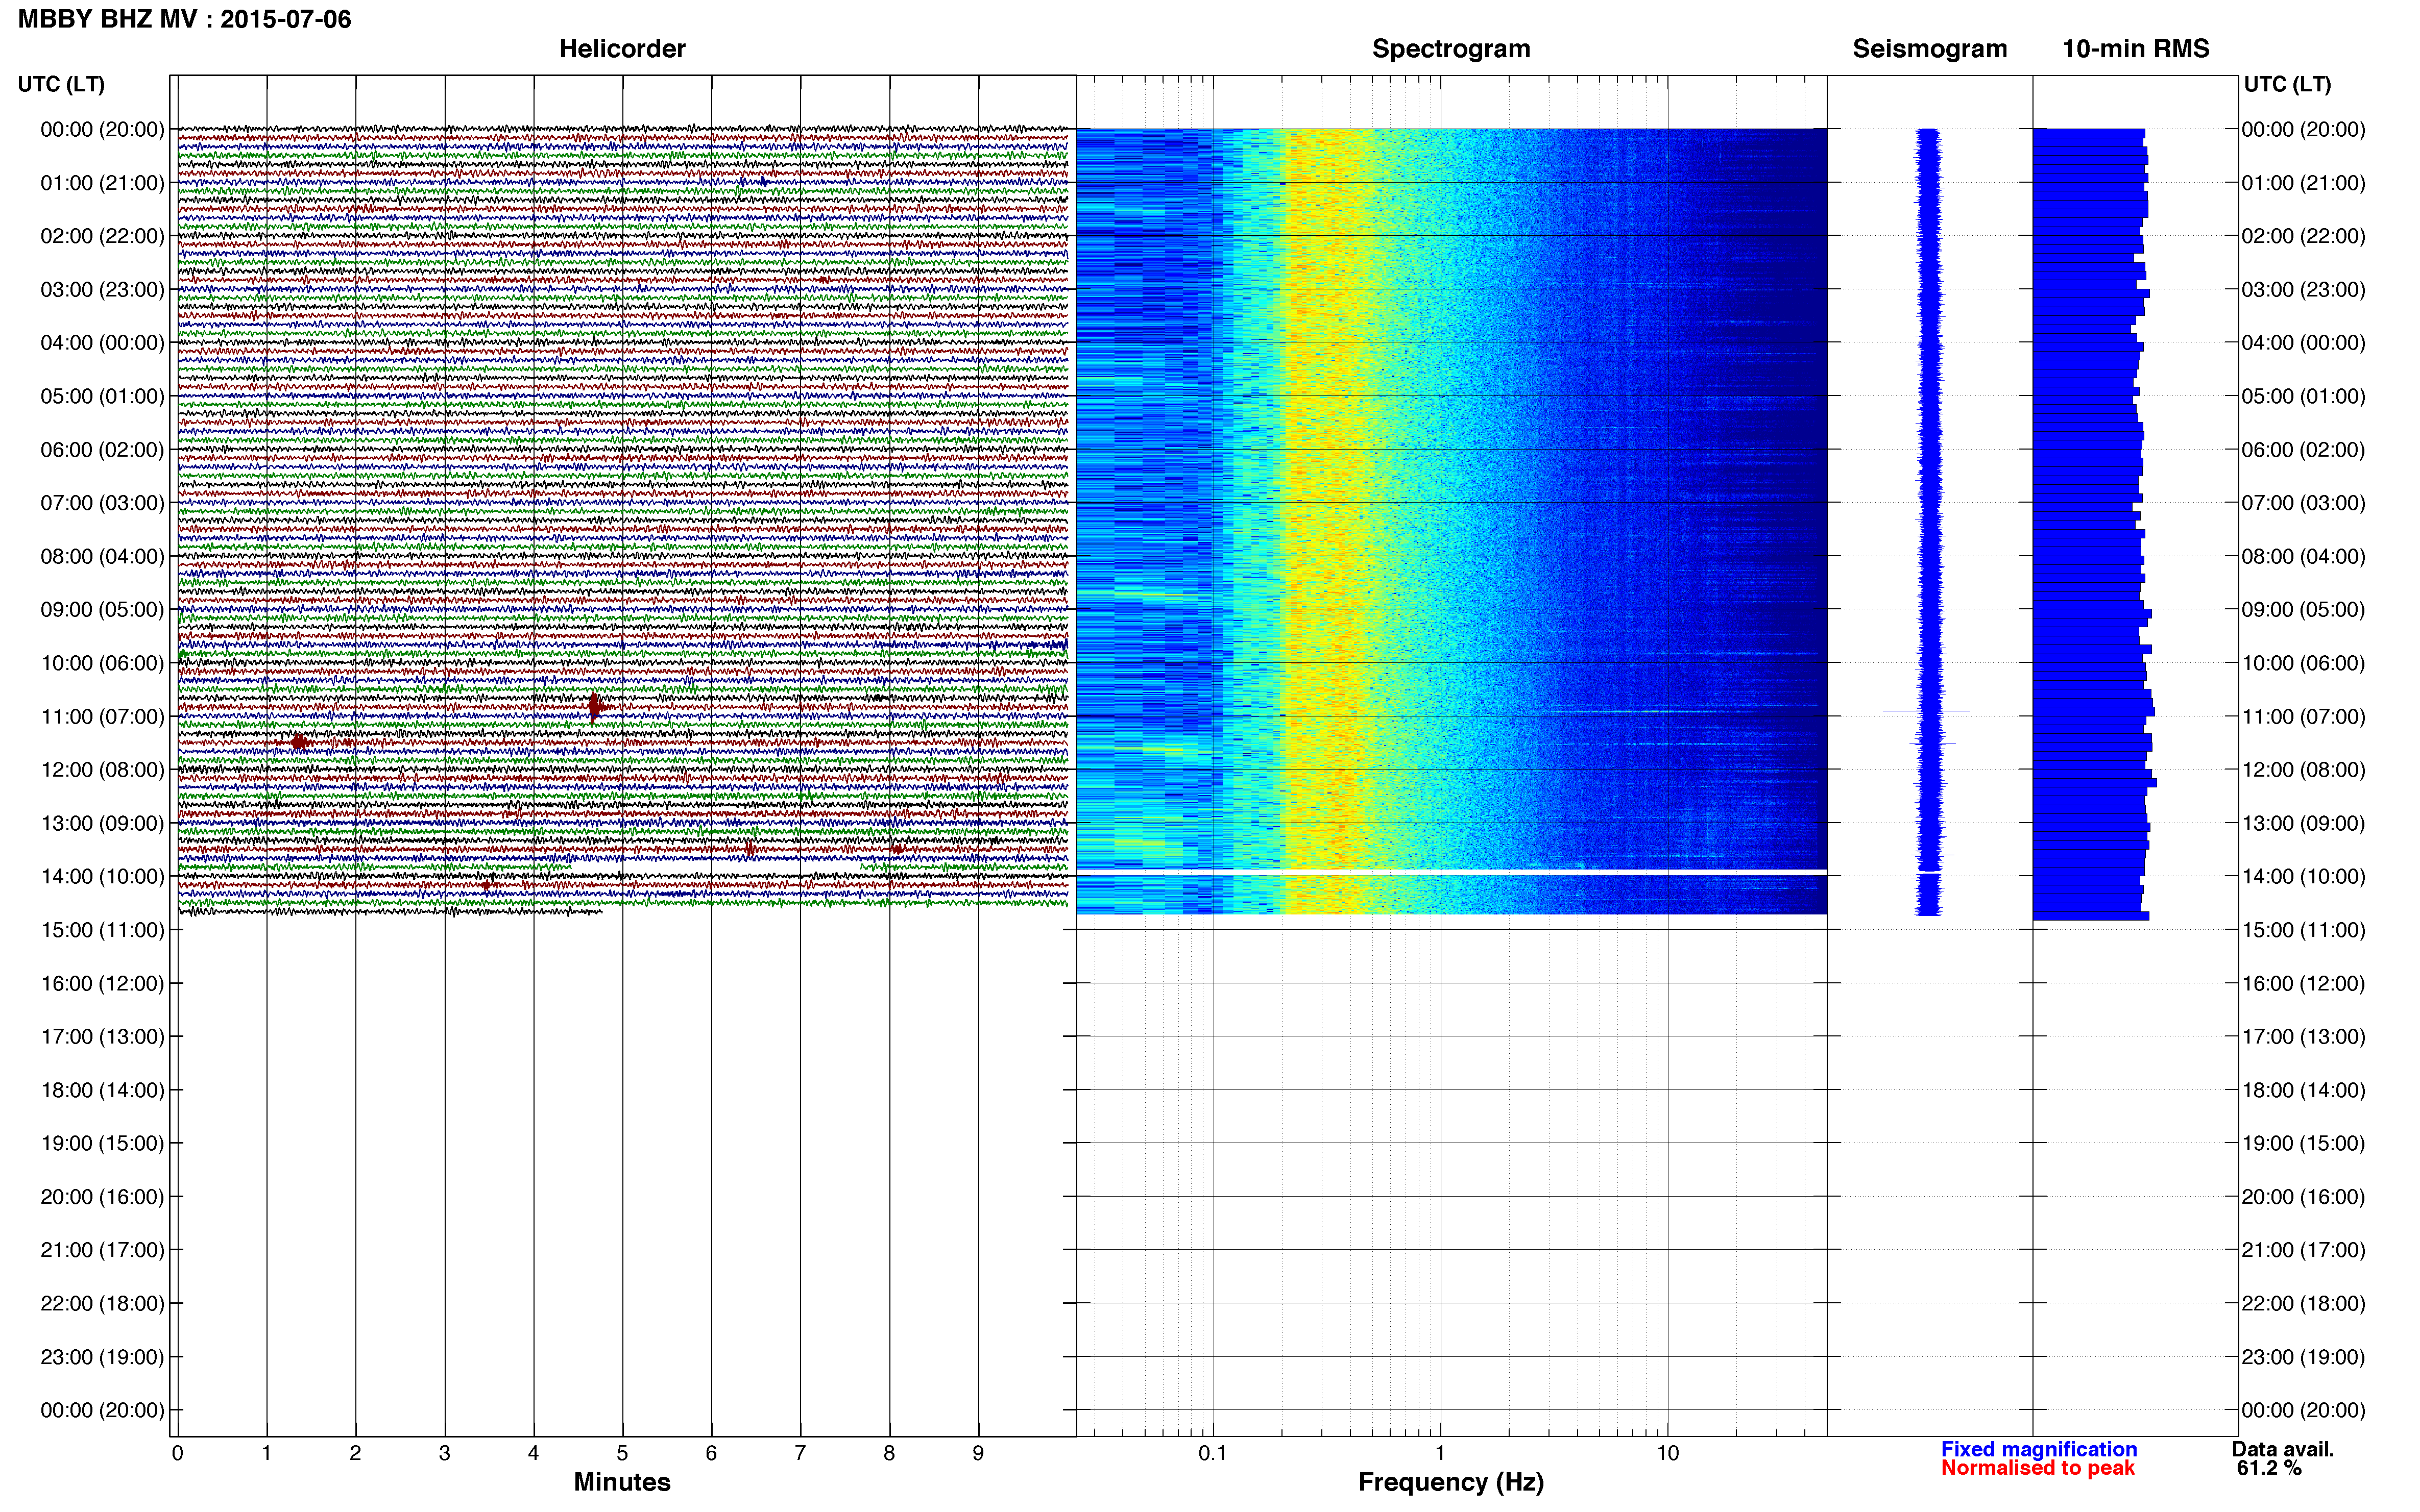Click the Helicorder-side "11:00 (07:00)" time label
The width and height of the screenshot is (2420, 1512).
[102, 716]
